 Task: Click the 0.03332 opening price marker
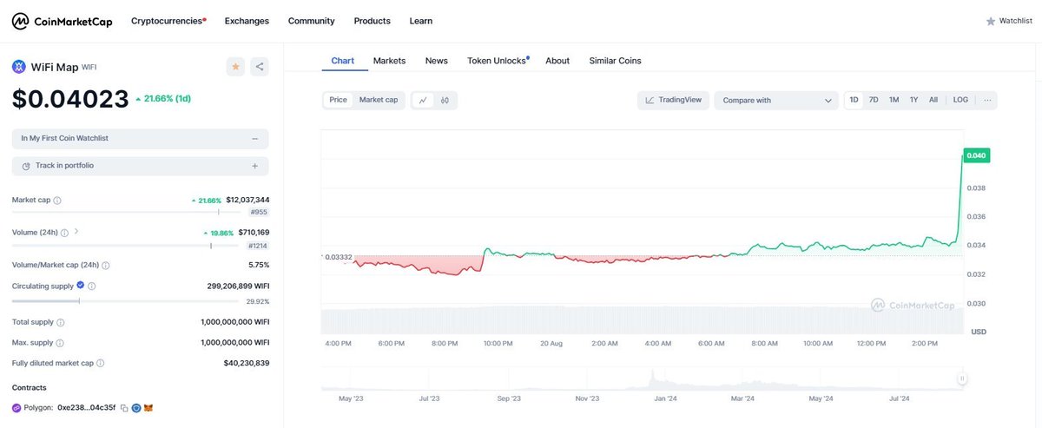point(337,257)
